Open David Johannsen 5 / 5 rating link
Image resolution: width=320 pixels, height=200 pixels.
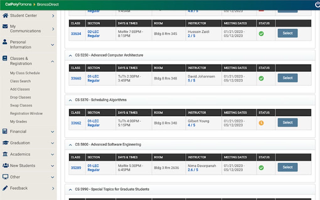191,81
